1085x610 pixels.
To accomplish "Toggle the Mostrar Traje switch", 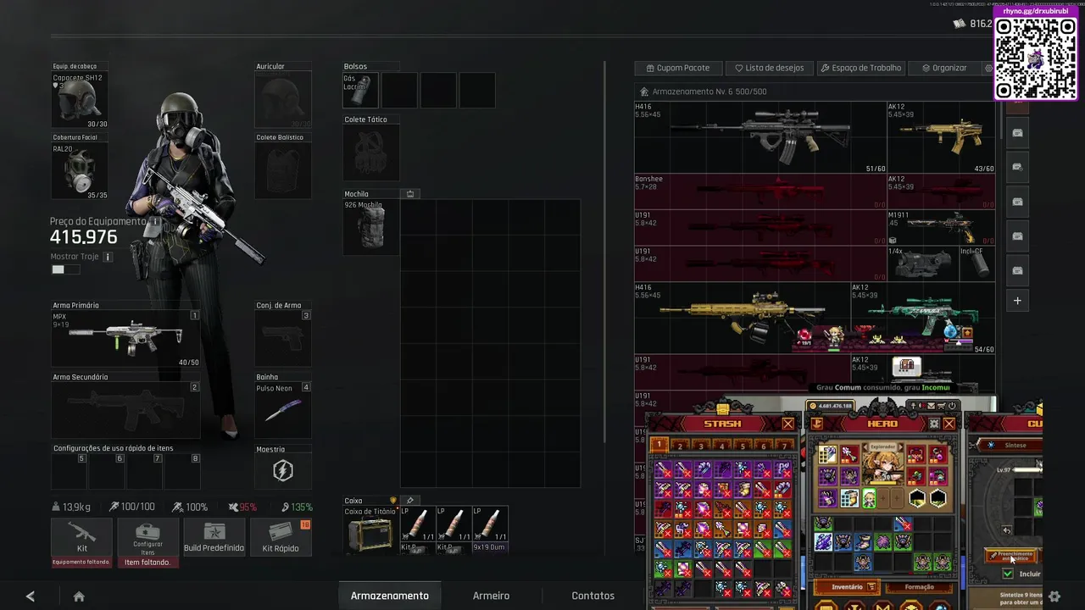I will [65, 269].
